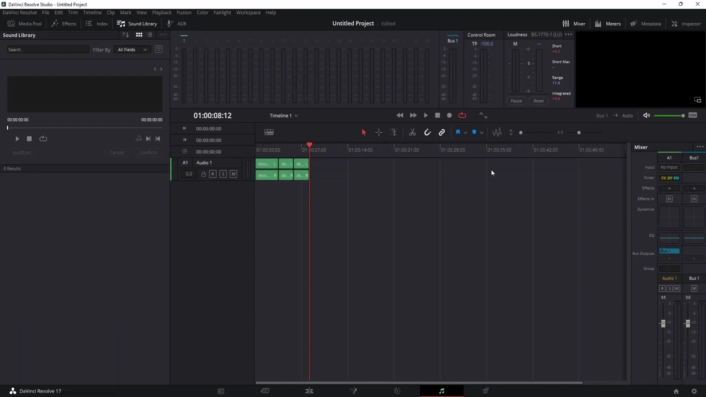The image size is (706, 397).
Task: Select the magnetic timeline snap icon
Action: [x=427, y=132]
